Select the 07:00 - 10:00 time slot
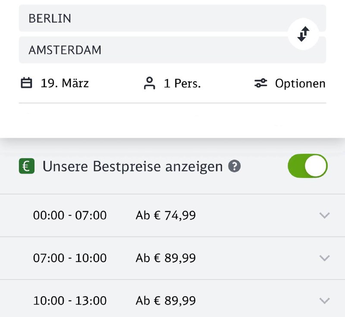The width and height of the screenshot is (345, 317). [x=70, y=258]
